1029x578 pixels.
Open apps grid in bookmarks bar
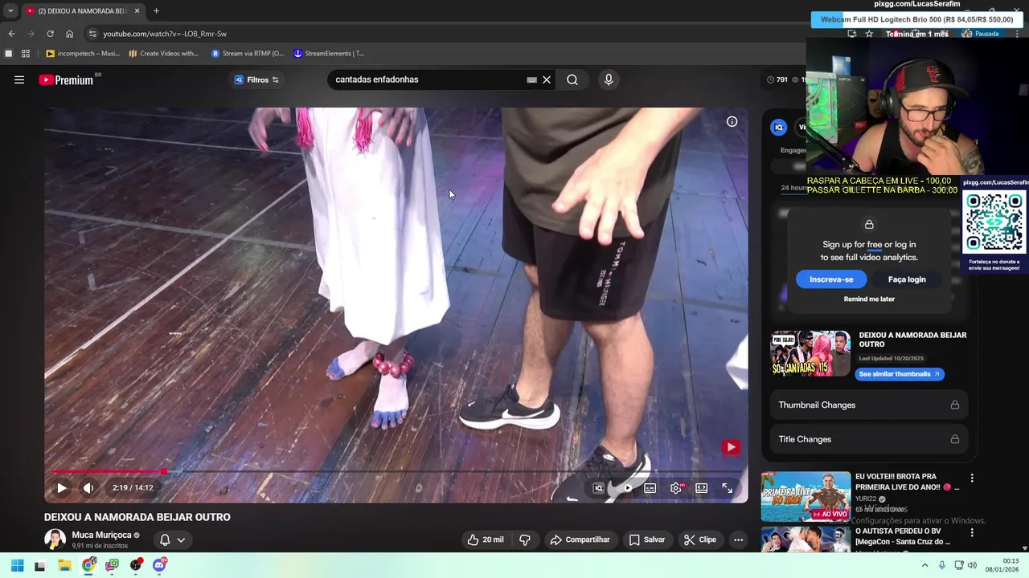(x=26, y=53)
